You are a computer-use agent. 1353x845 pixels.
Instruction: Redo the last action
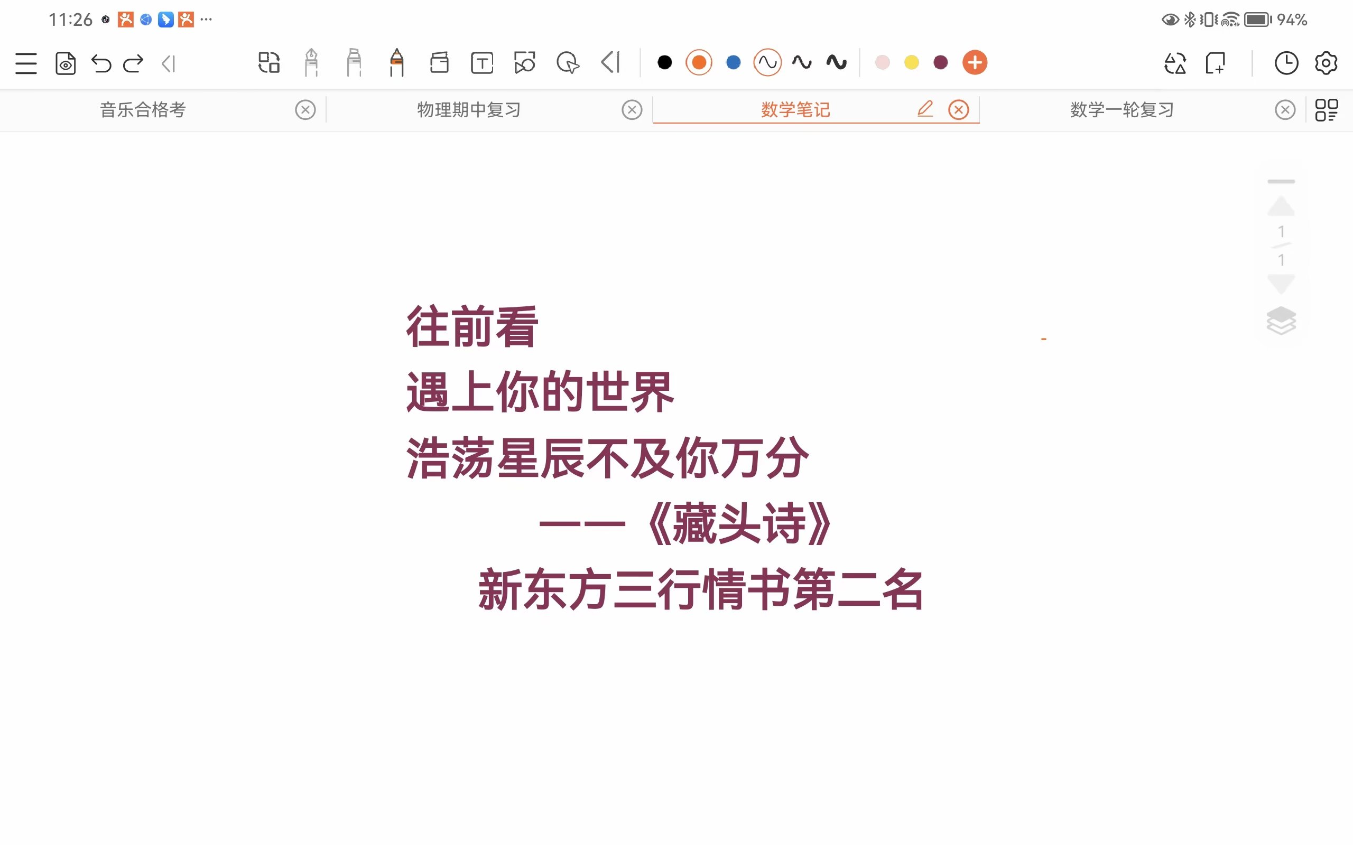134,63
